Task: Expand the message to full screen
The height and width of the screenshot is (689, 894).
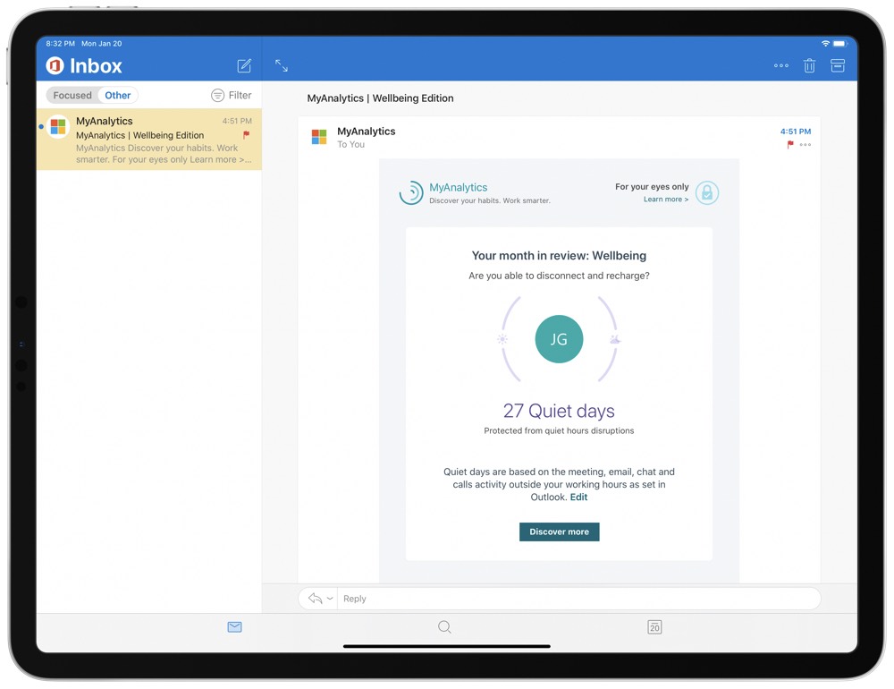Action: 282,65
